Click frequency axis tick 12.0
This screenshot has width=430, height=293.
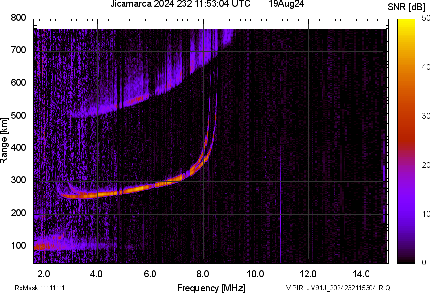click(308, 274)
